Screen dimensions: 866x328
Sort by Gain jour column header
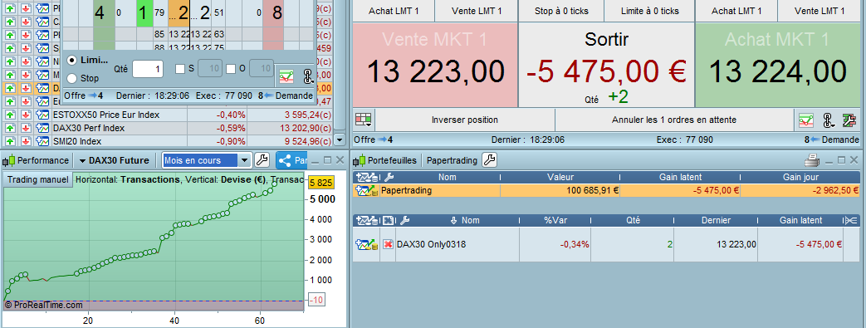[x=801, y=177]
